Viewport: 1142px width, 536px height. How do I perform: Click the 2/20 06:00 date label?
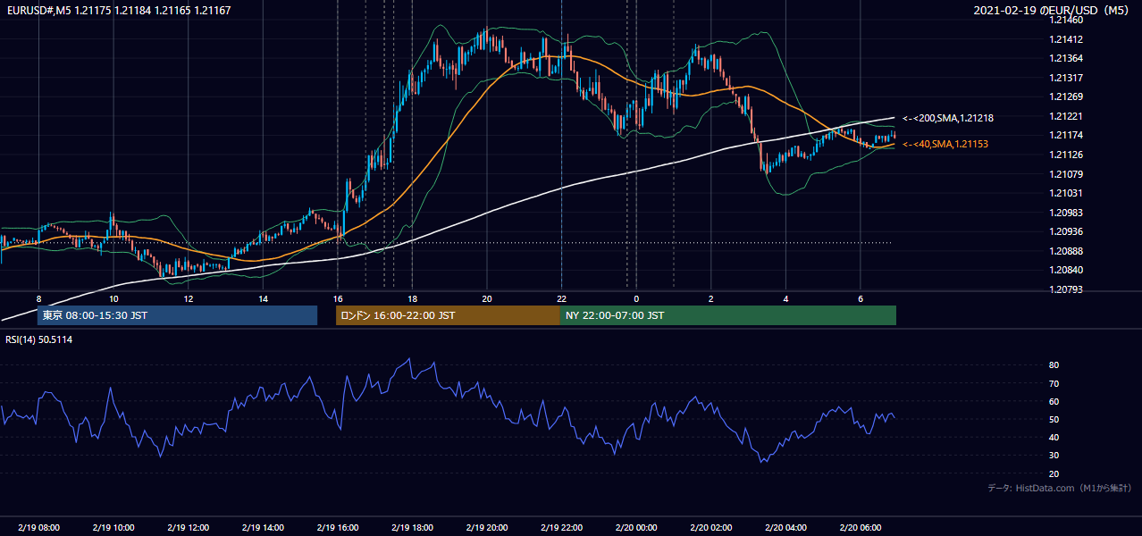(860, 528)
